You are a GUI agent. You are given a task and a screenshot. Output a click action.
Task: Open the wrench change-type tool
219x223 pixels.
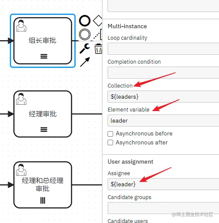(85, 48)
